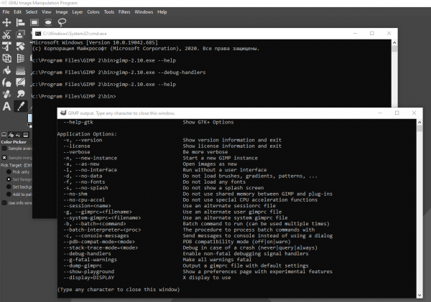Select the Ellipse Select tool
The width and height of the screenshot is (431, 302).
(x=48, y=22)
